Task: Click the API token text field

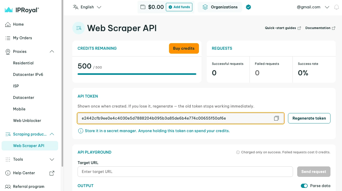Action: [x=181, y=118]
